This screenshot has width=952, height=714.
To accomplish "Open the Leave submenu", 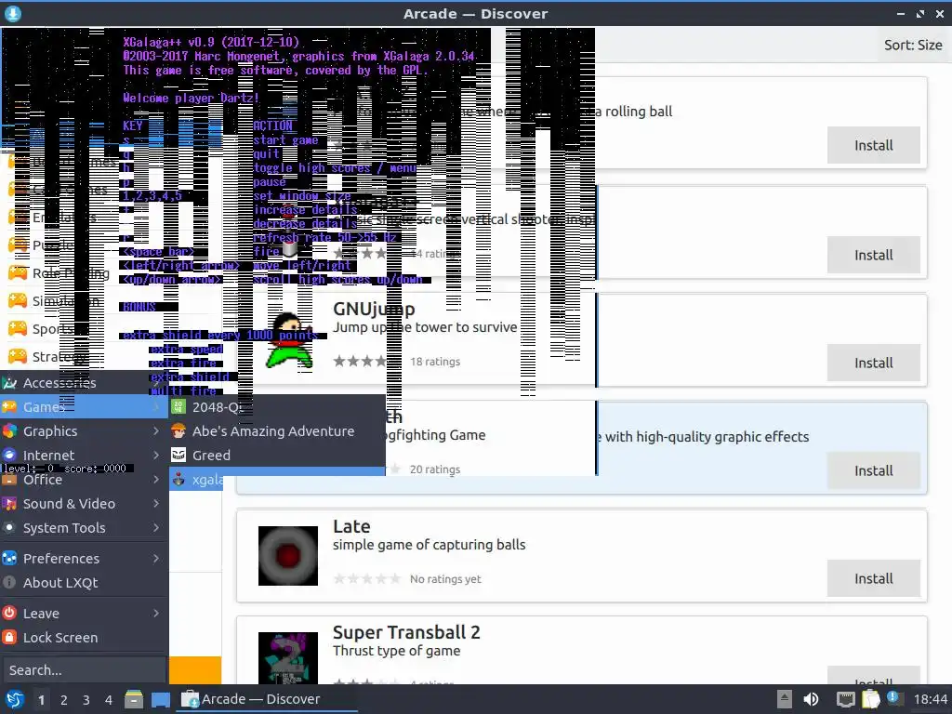I will tap(85, 614).
